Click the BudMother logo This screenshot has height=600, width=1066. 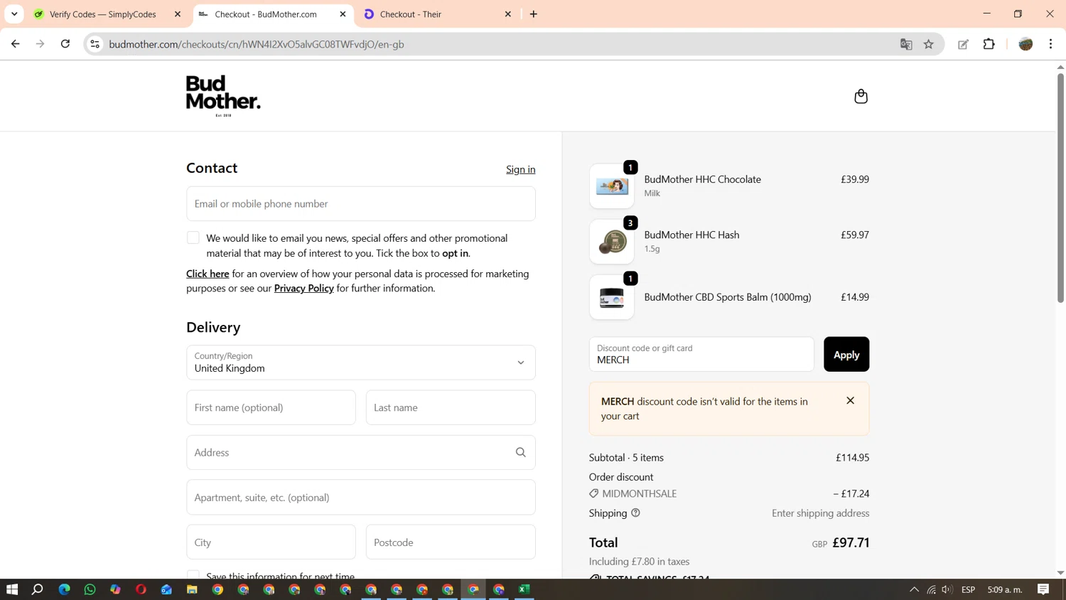click(223, 96)
